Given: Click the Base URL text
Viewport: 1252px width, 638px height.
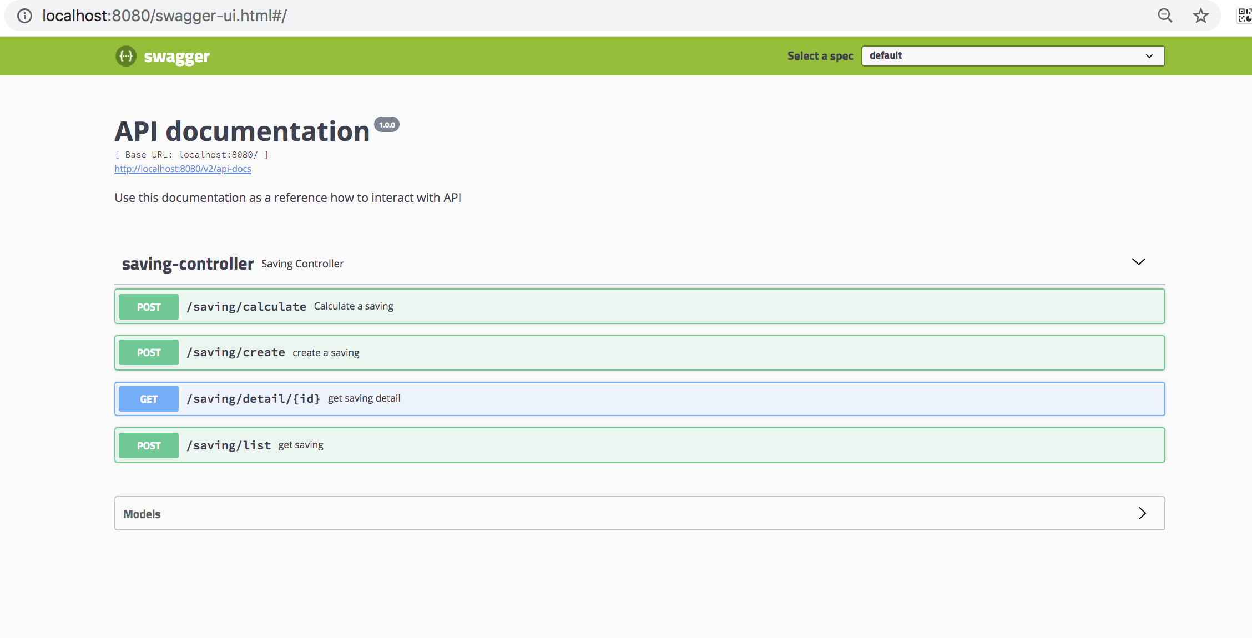Looking at the screenshot, I should tap(191, 155).
